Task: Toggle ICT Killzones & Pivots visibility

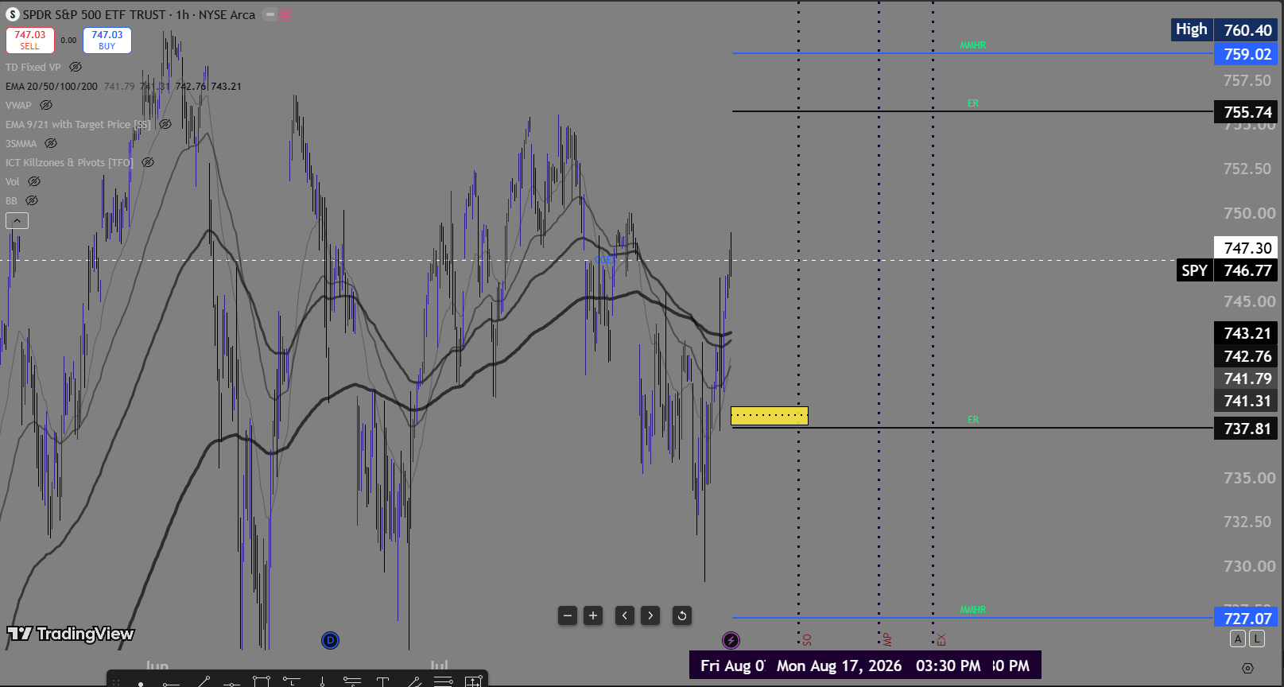Action: point(148,162)
